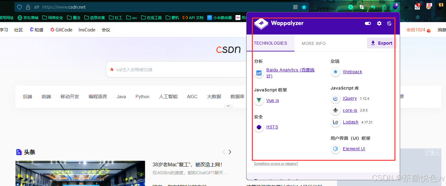Open the 会员1024 link
This screenshot has height=186, width=446.
click(x=419, y=30)
